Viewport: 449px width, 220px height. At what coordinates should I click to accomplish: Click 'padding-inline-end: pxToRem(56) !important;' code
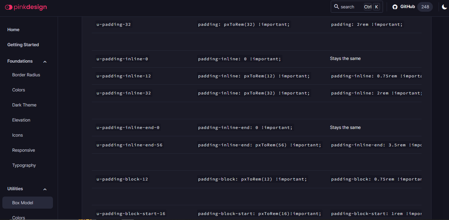[259, 145]
